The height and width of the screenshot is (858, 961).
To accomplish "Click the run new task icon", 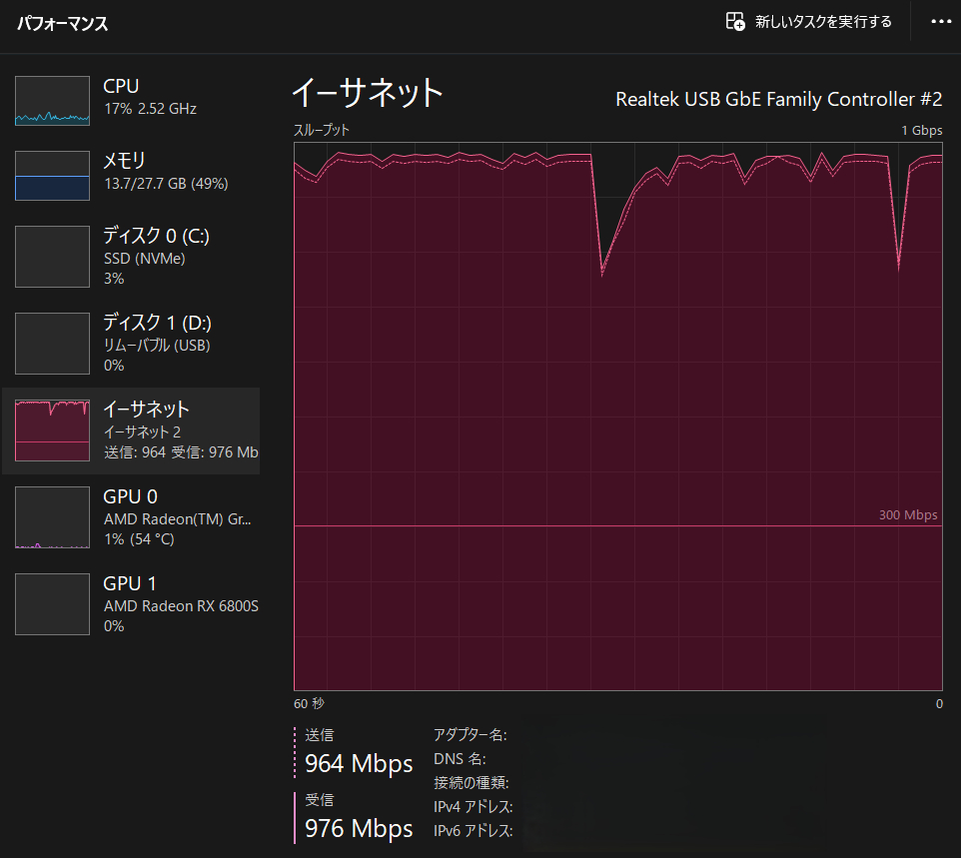I will [x=735, y=22].
